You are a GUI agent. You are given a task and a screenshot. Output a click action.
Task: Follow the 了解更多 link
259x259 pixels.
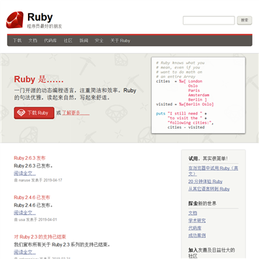(x=76, y=113)
